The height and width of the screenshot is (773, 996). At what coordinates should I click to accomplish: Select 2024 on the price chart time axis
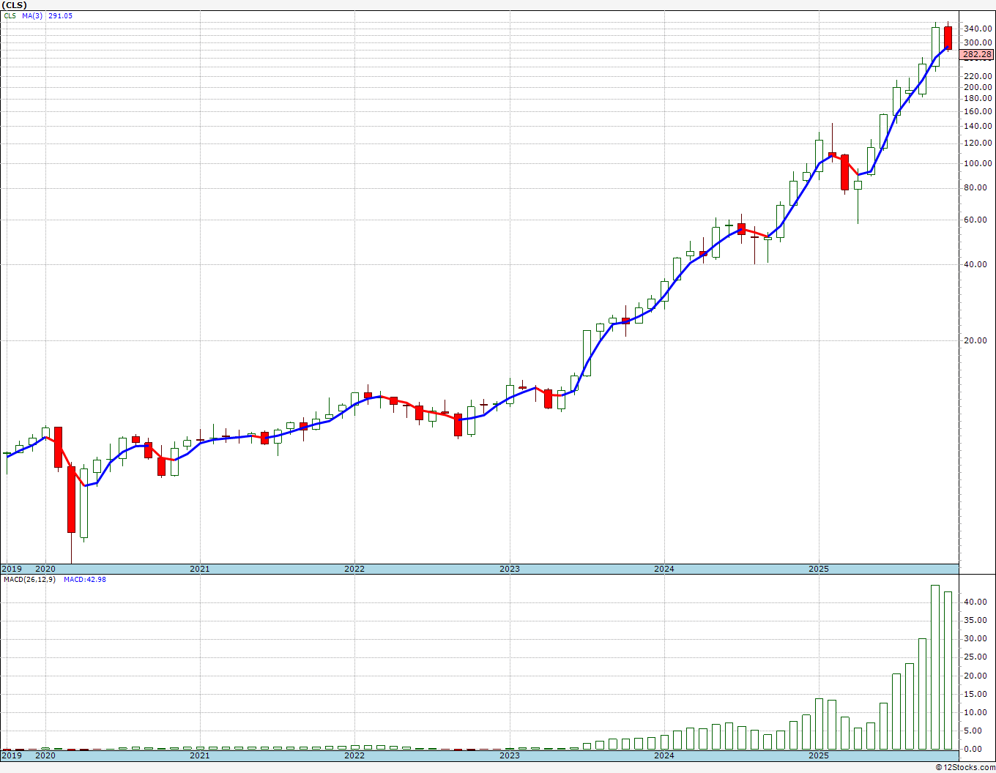(664, 569)
